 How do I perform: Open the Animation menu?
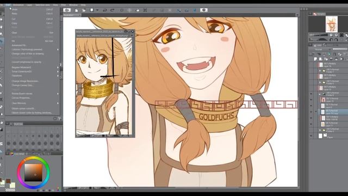pyautogui.click(x=18, y=5)
